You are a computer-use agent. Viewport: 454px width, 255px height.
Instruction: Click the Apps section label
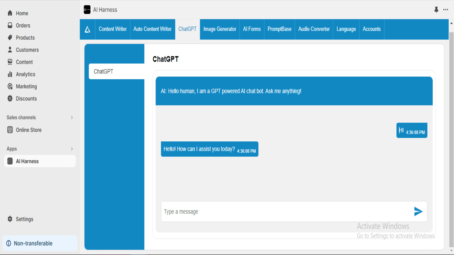12,149
